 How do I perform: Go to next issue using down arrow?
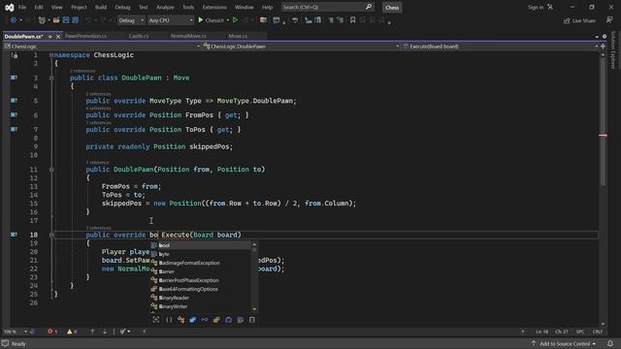(x=105, y=332)
